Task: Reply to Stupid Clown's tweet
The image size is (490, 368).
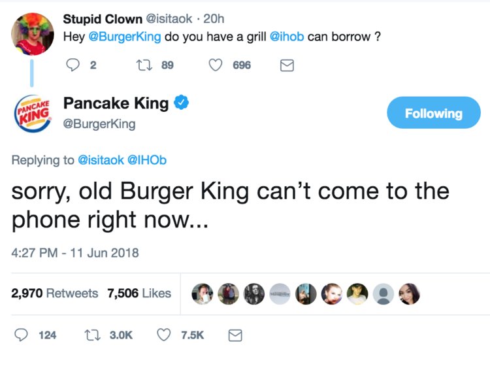Action: click(74, 65)
